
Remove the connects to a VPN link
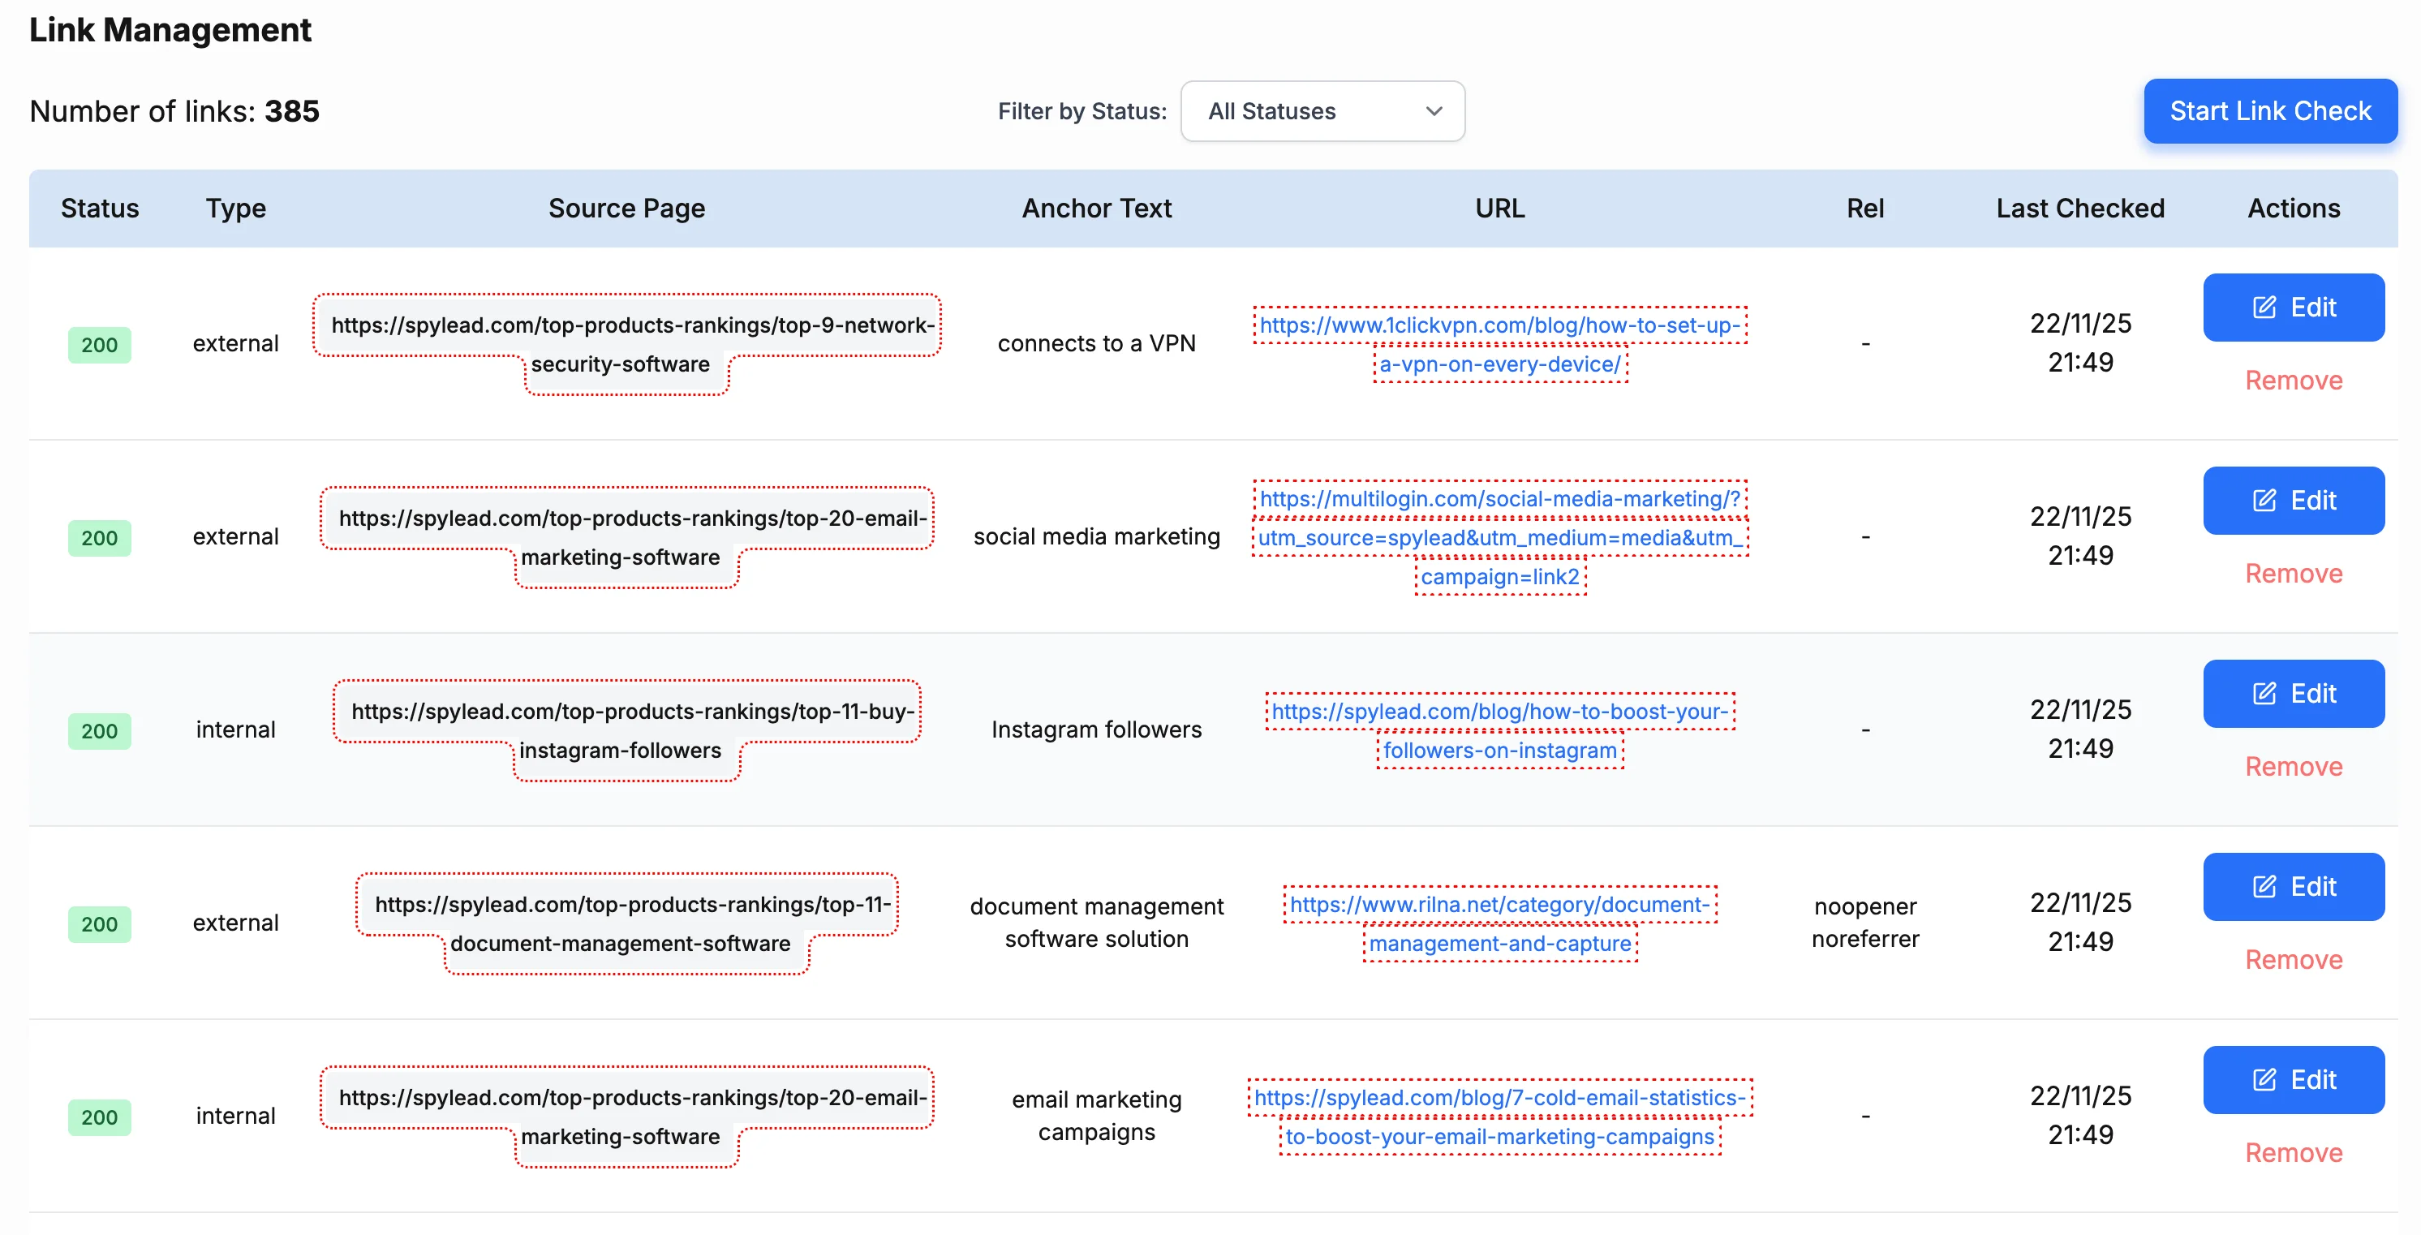2293,380
